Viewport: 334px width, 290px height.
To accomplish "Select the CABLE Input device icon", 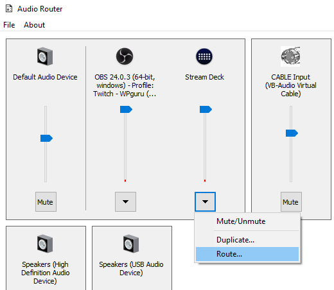I will point(290,56).
